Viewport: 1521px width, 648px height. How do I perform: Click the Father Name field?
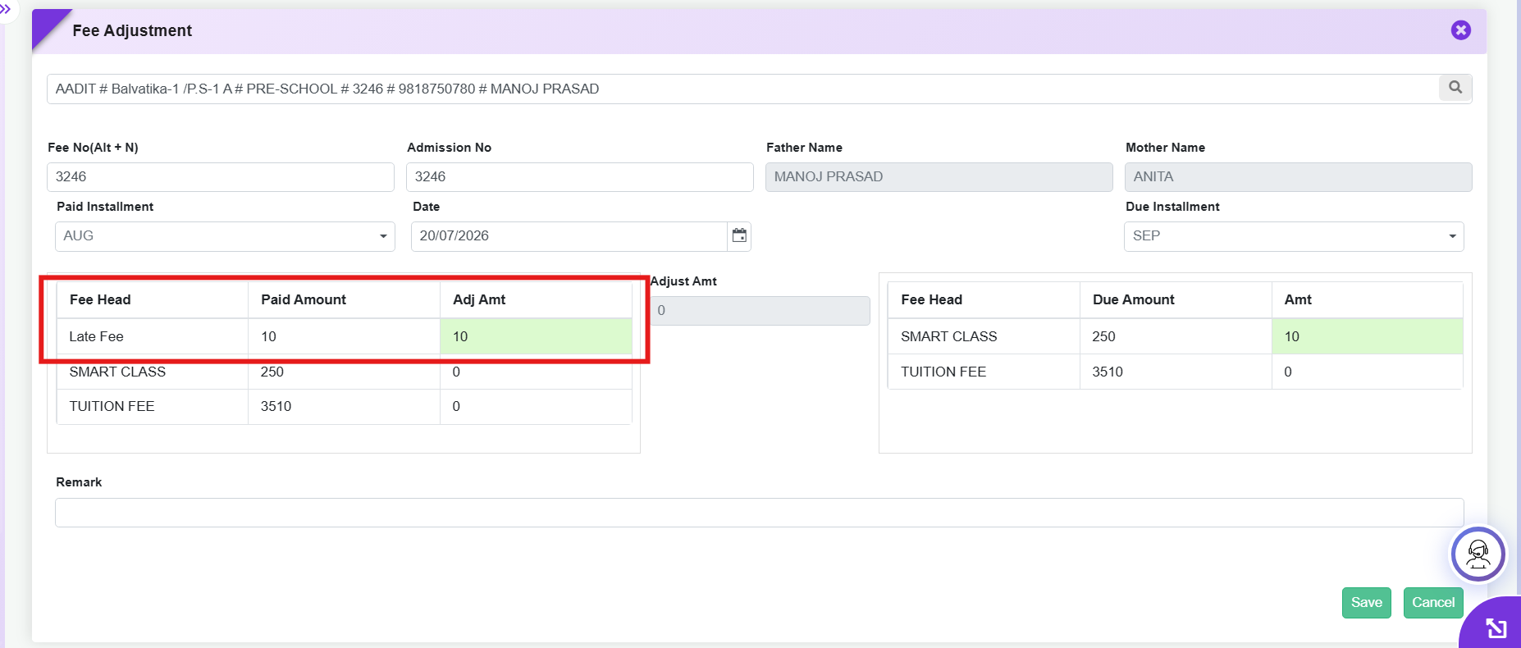pos(939,177)
